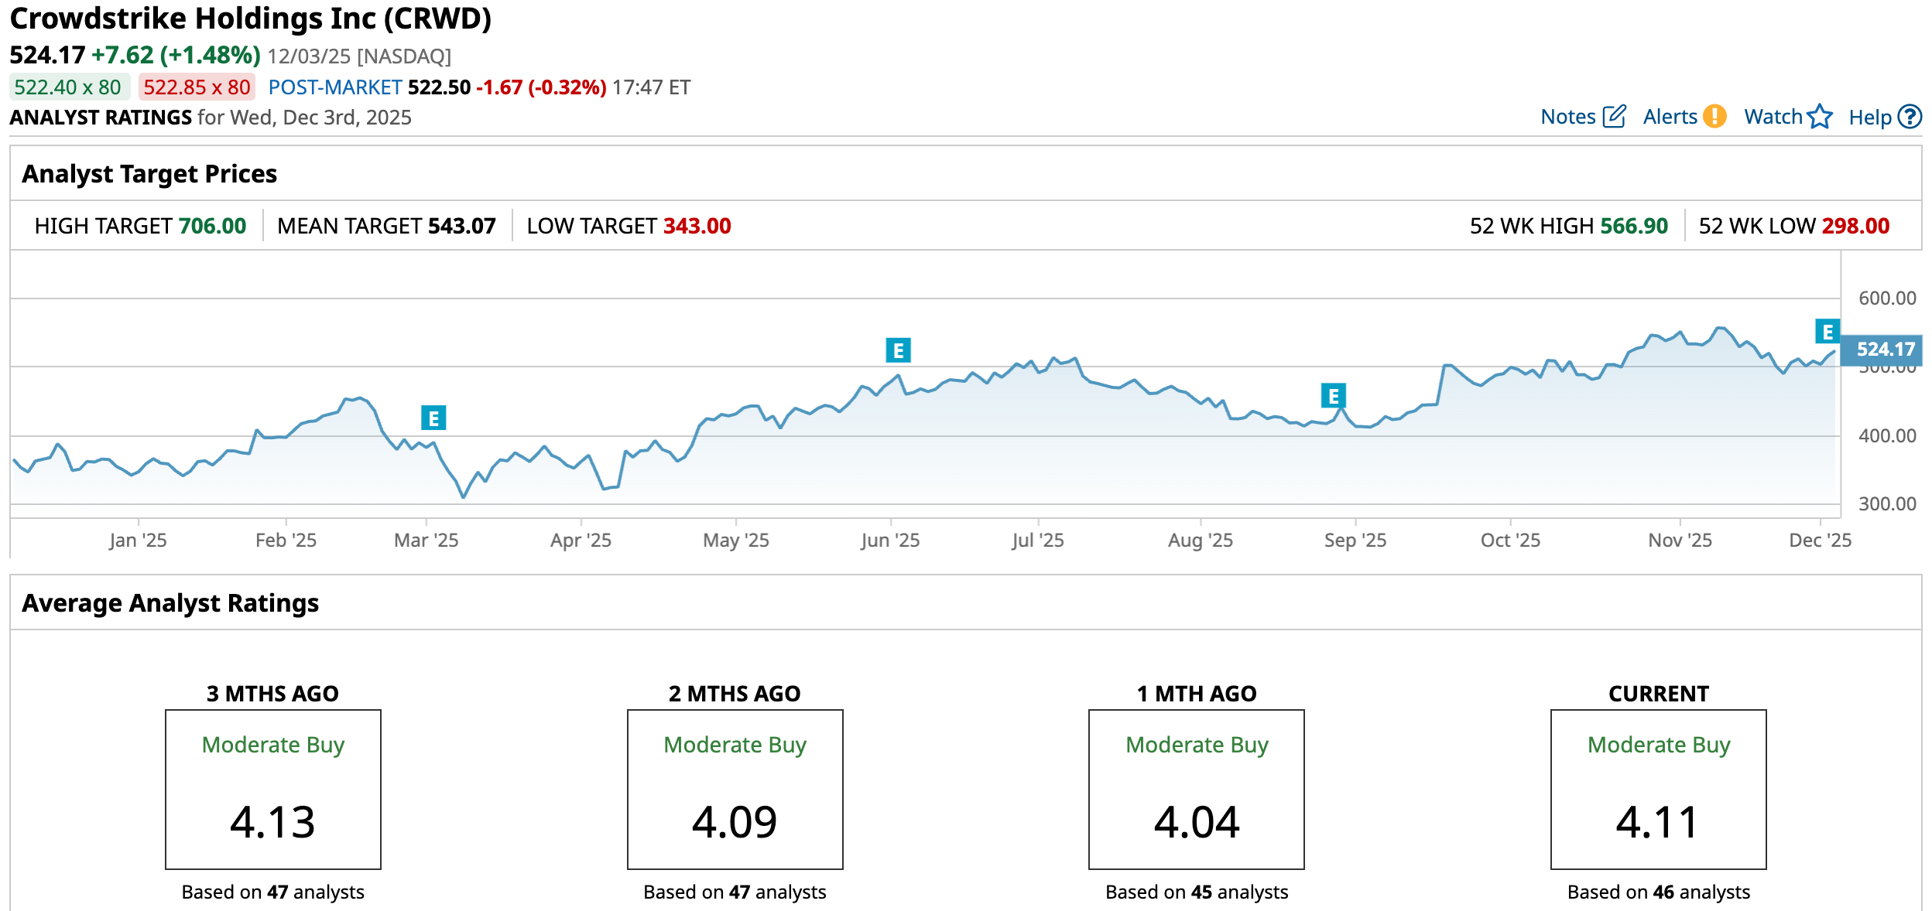Open the Notes link

1567,117
